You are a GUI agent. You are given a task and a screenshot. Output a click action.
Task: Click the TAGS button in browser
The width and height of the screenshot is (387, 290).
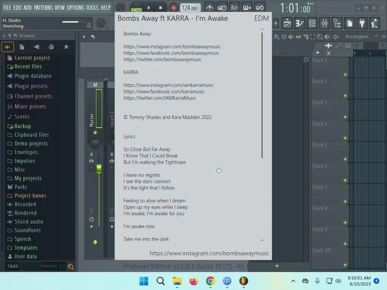coord(12,266)
